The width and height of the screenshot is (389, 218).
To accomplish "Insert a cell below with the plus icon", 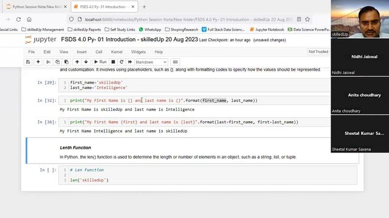I will point(38,62).
